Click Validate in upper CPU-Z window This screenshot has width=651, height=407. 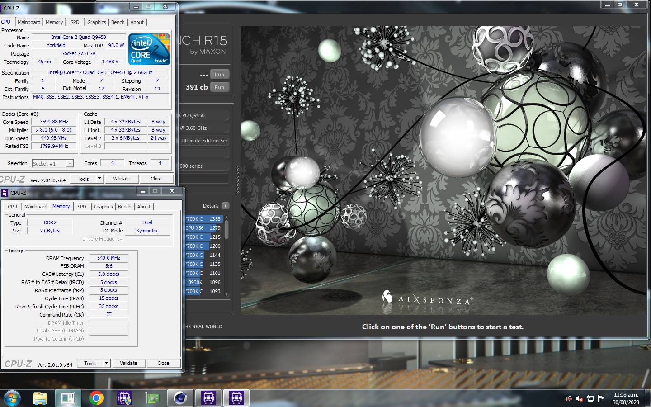[122, 179]
